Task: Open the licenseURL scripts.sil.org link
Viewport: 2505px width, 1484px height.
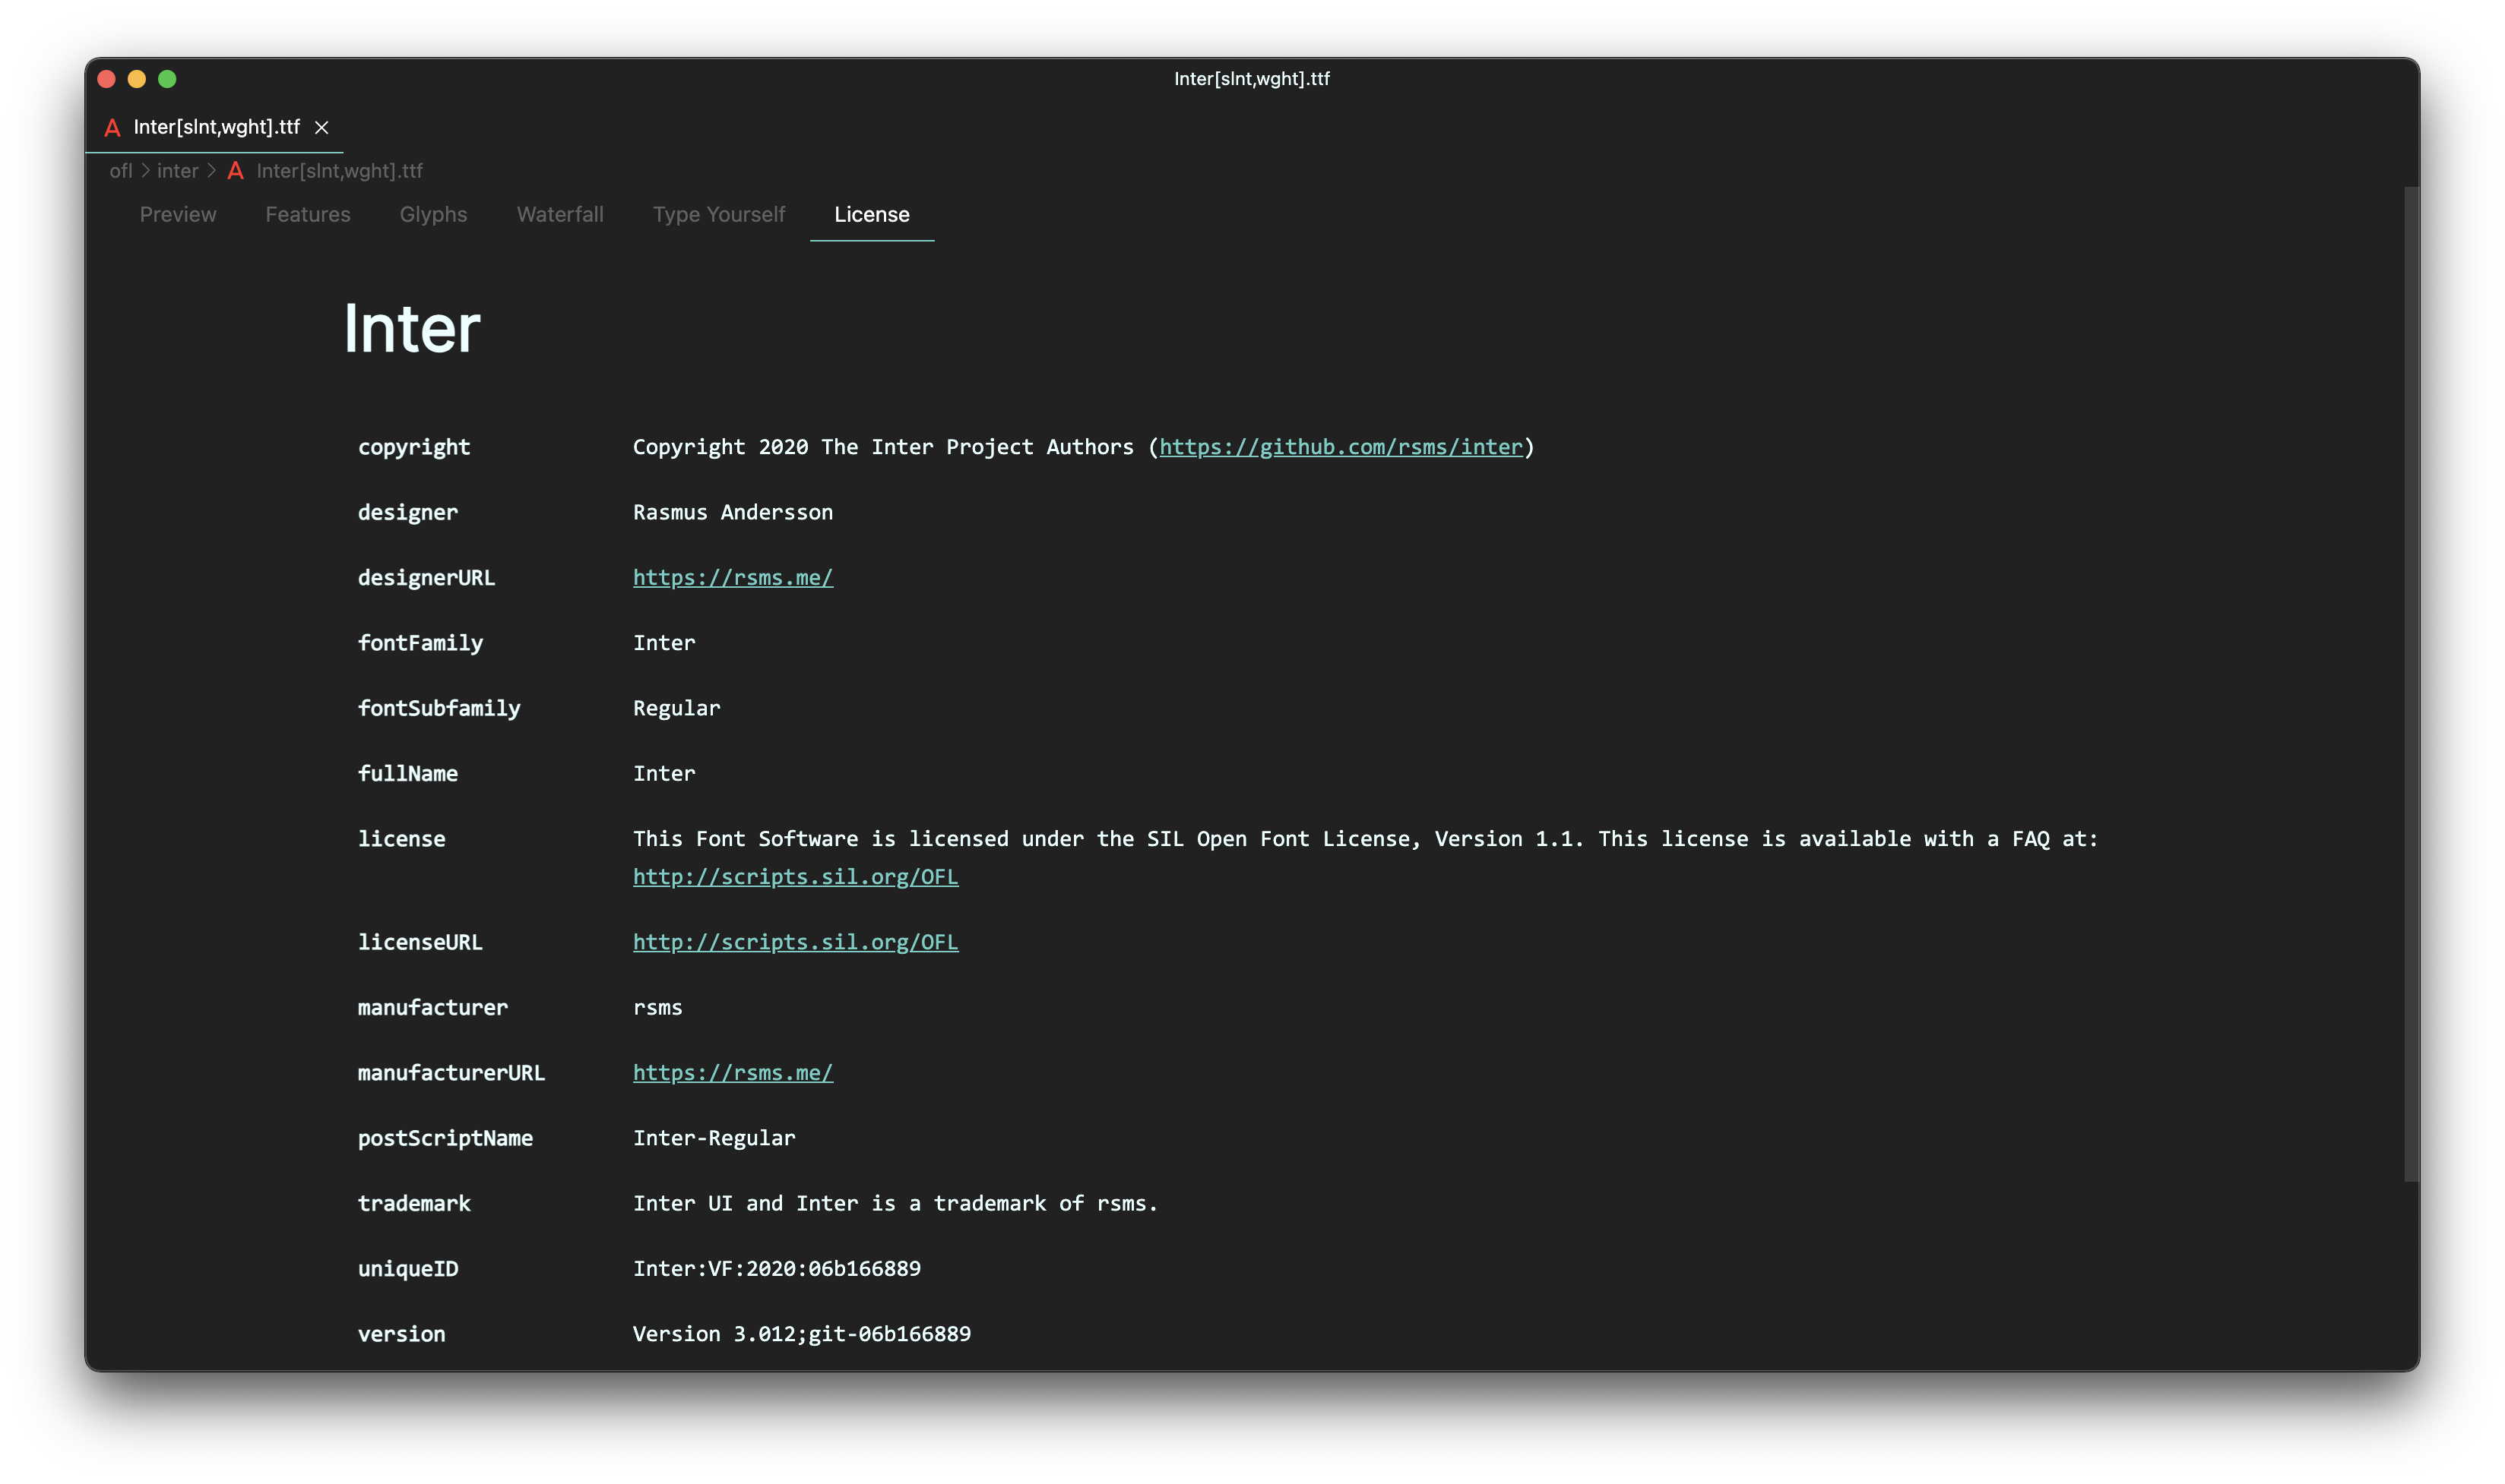Action: 795,942
